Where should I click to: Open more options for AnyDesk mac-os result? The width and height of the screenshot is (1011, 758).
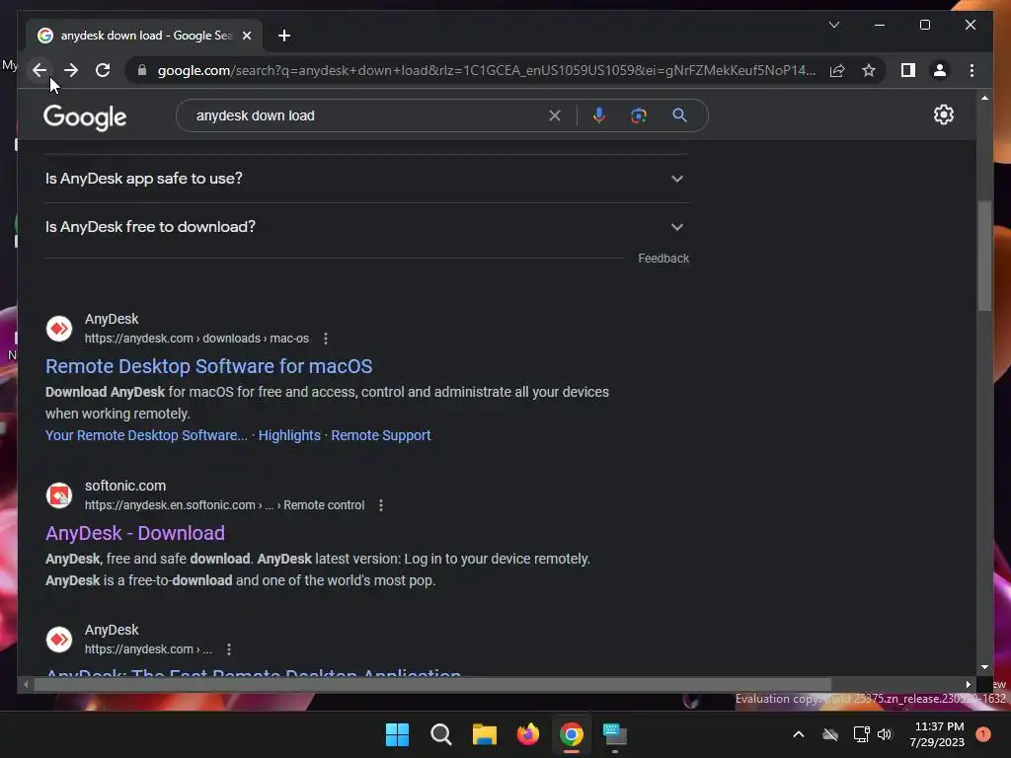click(x=326, y=339)
